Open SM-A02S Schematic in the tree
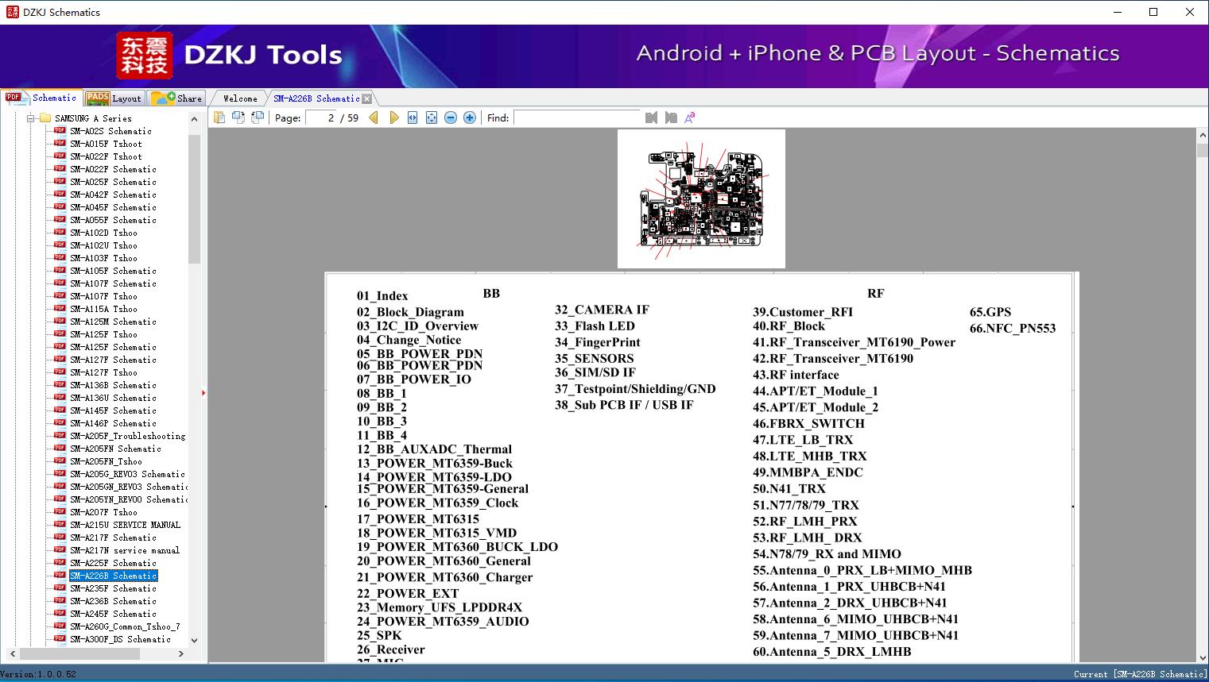Viewport: 1209px width, 682px height. point(110,131)
